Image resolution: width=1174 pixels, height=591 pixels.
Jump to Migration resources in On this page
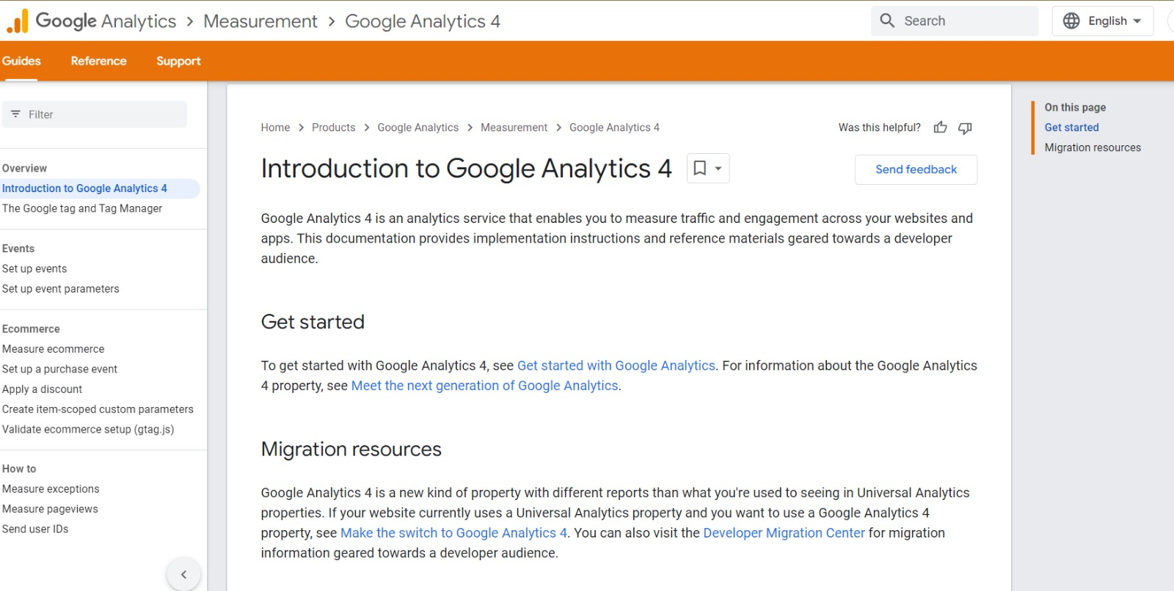1093,147
